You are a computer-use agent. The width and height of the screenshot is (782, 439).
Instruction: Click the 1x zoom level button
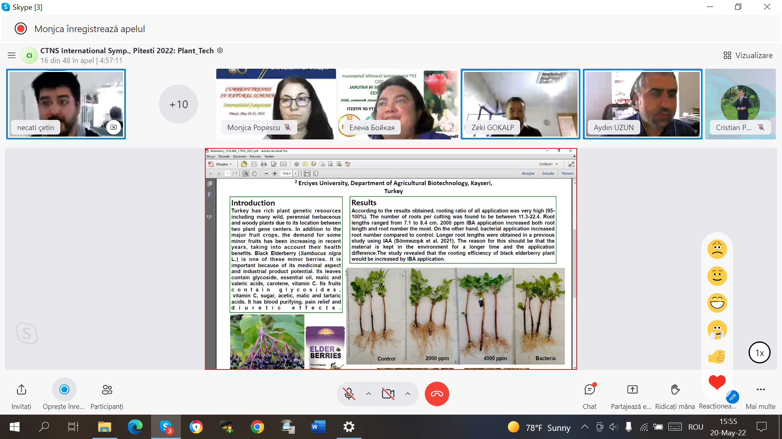coord(759,353)
